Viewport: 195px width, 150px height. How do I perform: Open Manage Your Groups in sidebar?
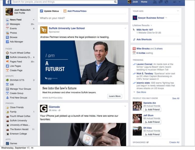click(20, 89)
